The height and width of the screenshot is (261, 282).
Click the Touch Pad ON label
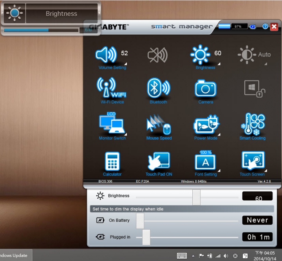click(x=159, y=174)
